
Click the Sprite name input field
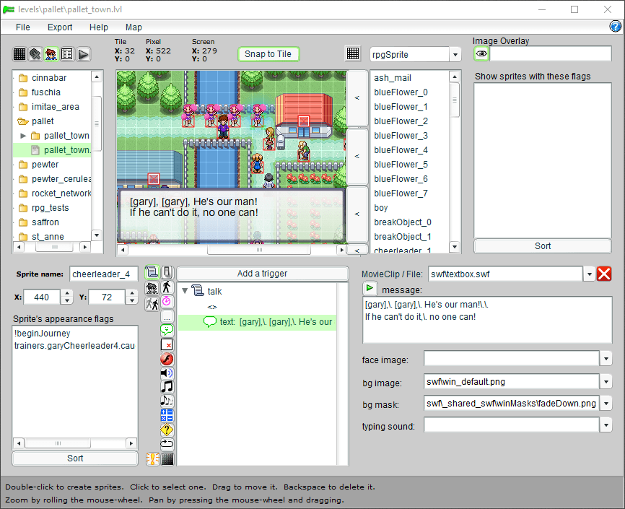point(103,274)
